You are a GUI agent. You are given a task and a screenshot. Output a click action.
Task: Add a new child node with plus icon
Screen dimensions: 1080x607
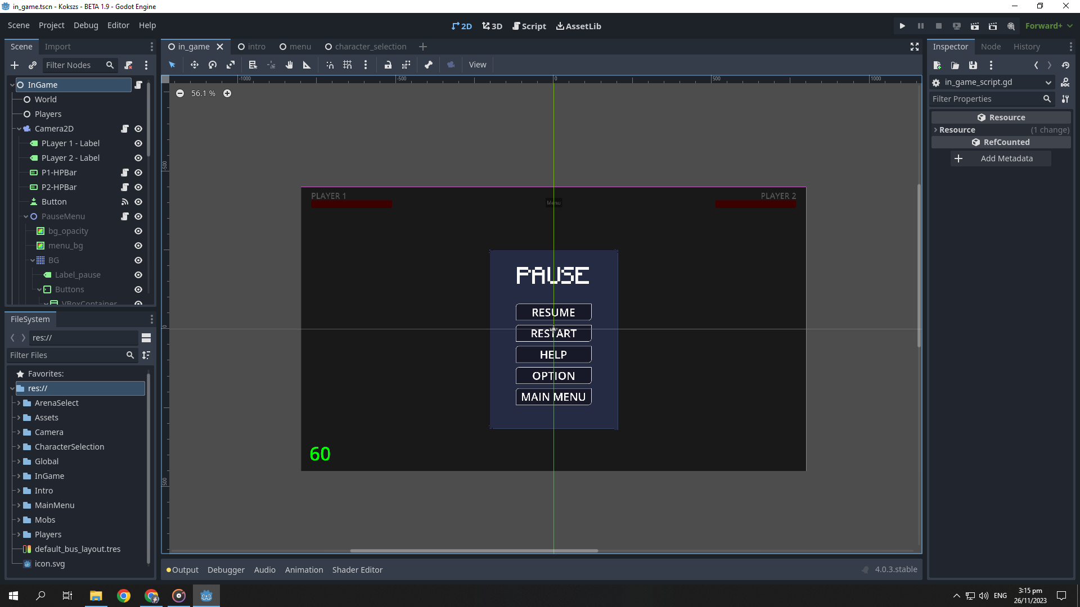[15, 65]
